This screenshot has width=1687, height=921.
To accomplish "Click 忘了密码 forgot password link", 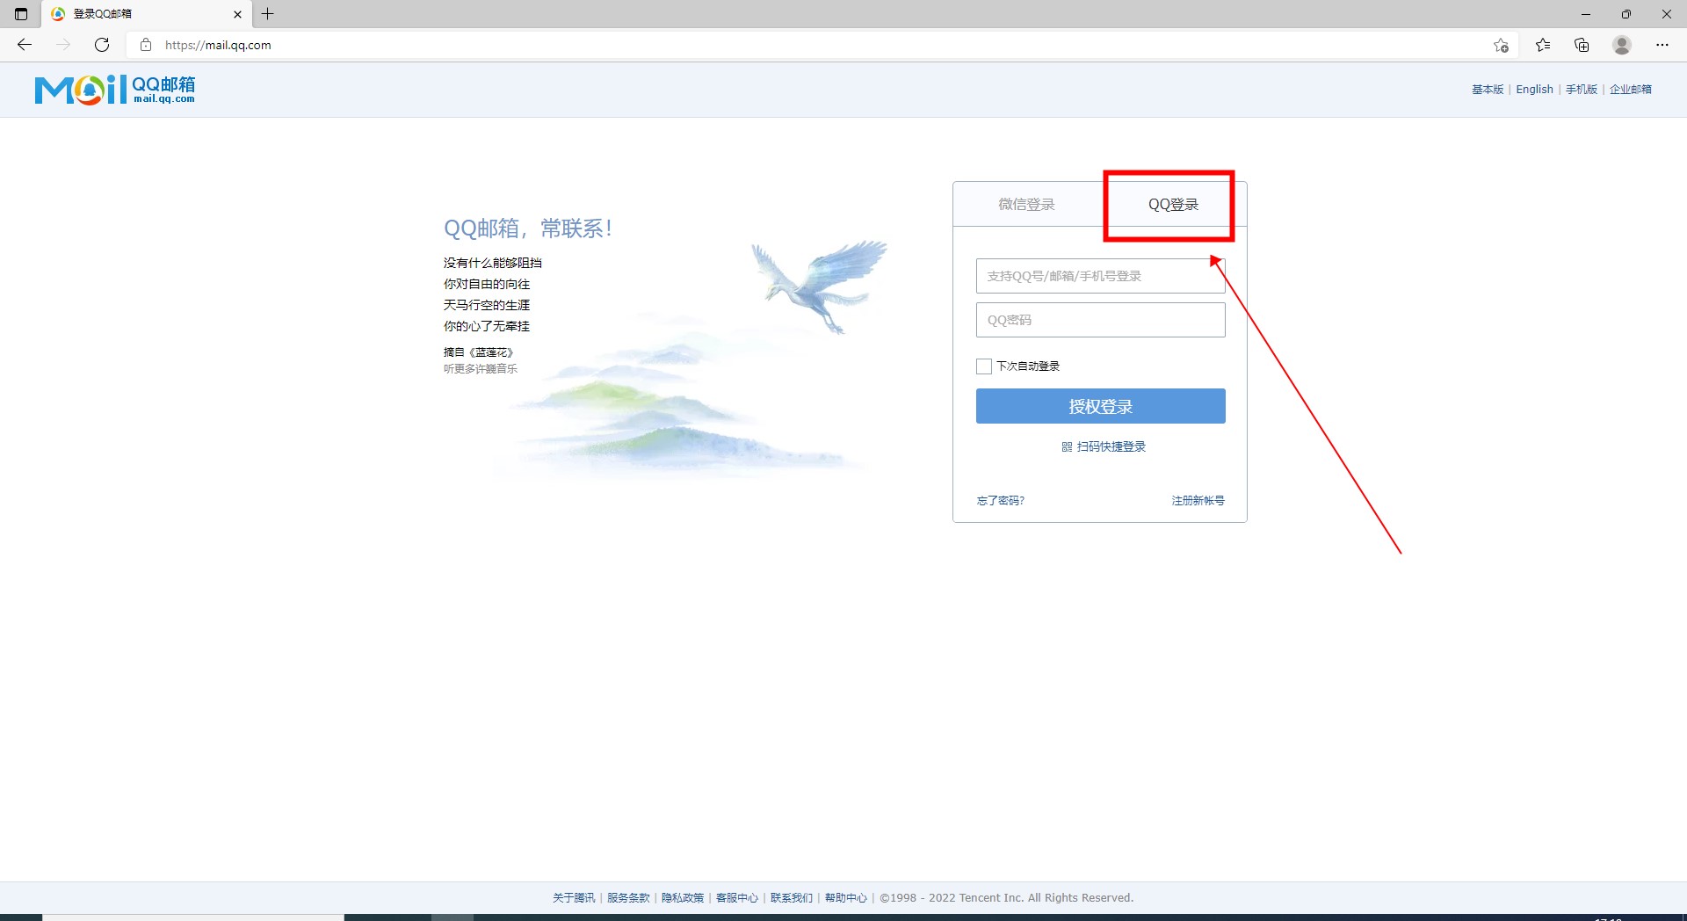I will pyautogui.click(x=999, y=500).
